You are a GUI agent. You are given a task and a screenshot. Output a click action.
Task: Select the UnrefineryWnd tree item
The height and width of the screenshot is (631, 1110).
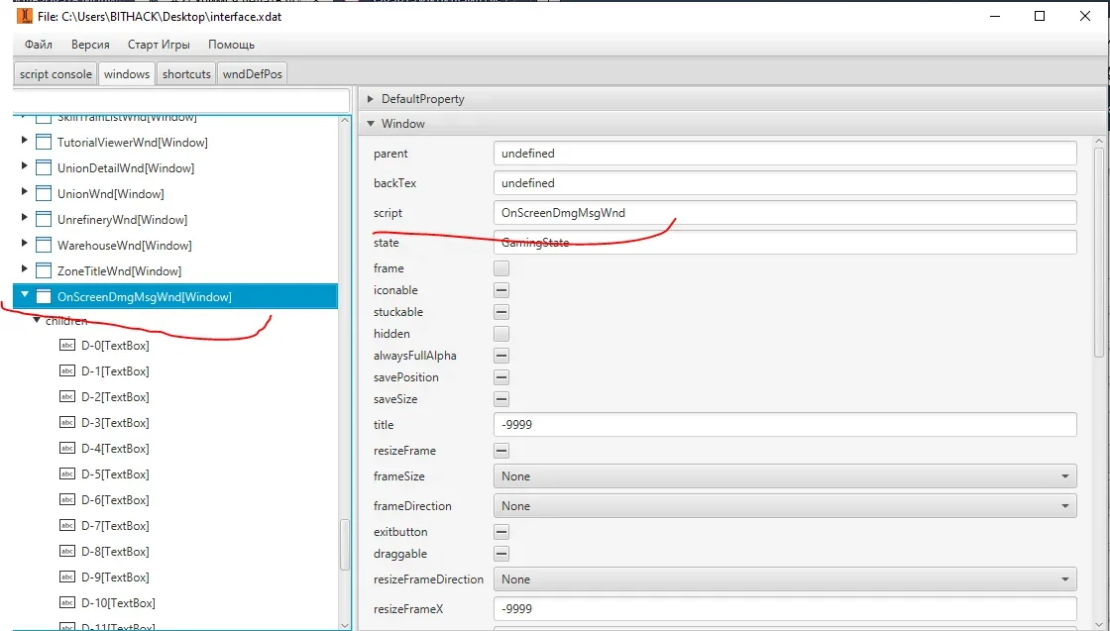pyautogui.click(x=122, y=220)
